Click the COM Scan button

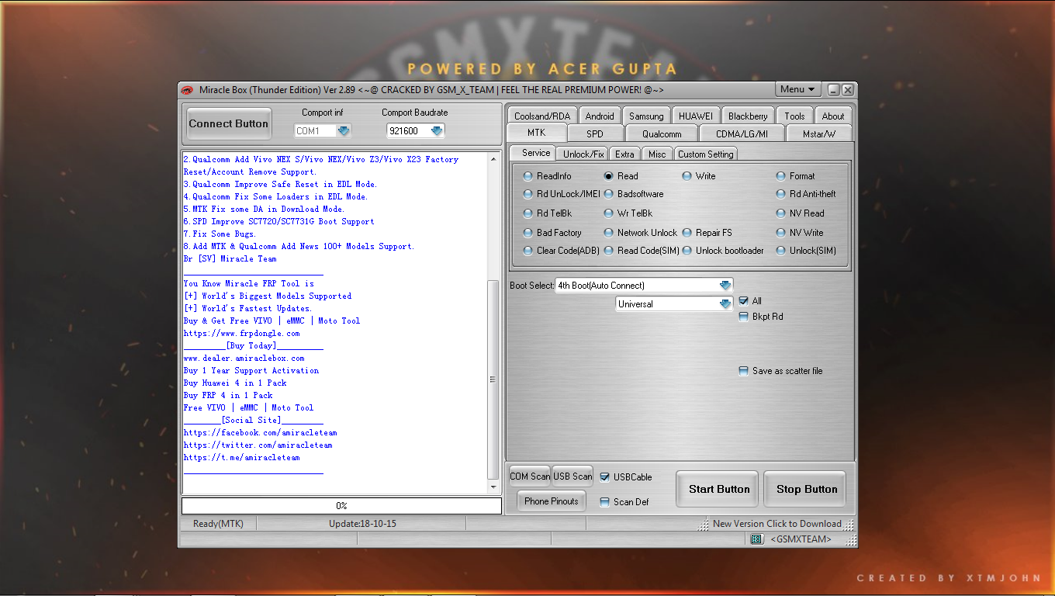click(x=530, y=476)
